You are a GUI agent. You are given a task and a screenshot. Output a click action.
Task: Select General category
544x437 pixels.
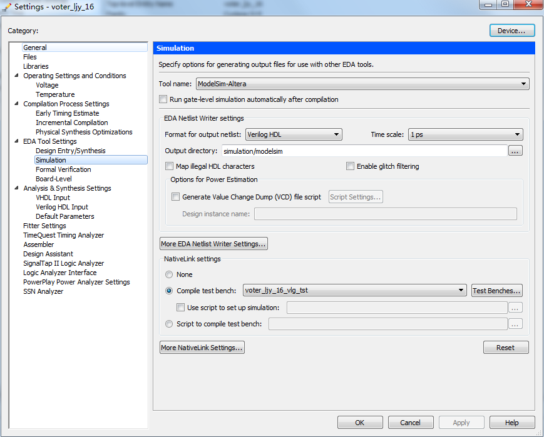(x=34, y=48)
